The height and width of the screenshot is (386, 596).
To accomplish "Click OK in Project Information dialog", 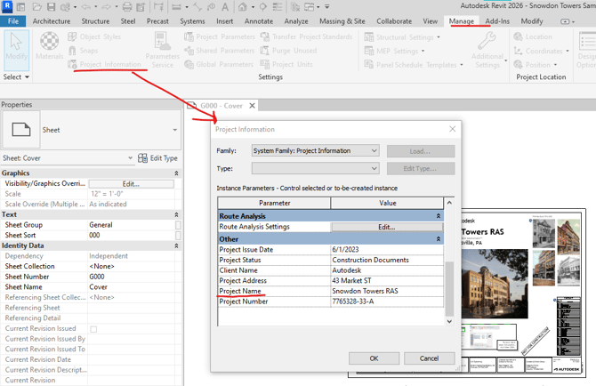I will coord(374,358).
